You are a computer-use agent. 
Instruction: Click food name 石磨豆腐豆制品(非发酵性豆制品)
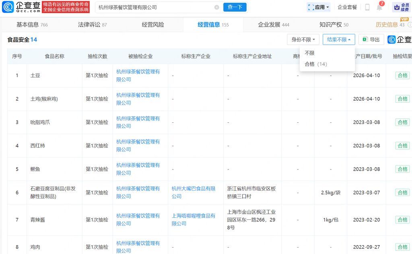53,192
